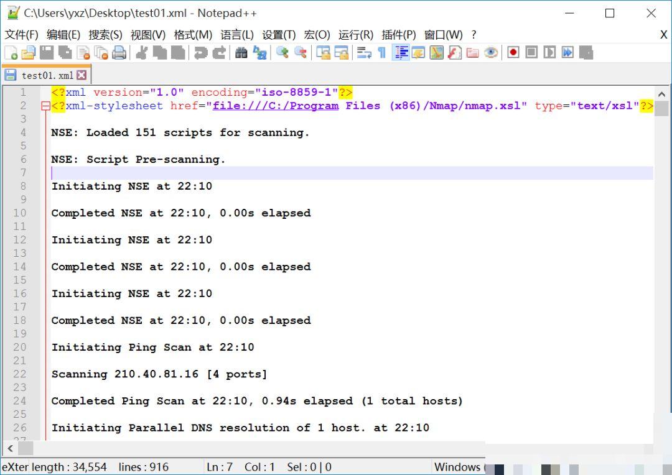Screen dimensions: 672x475
Task: Click text 'NSE: Loaded 151 scripts for scanning.'
Action: pyautogui.click(x=180, y=133)
